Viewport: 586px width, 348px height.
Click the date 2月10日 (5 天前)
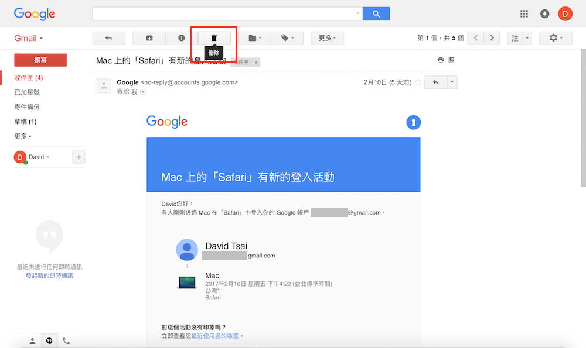[x=387, y=82]
